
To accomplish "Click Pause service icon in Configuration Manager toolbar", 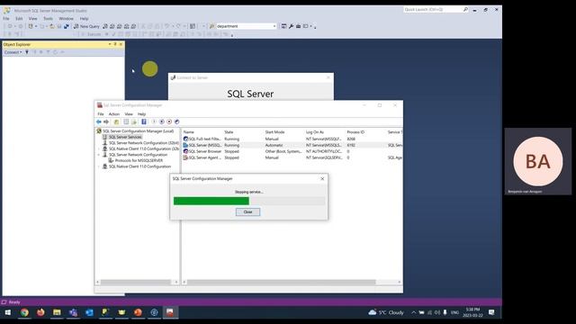I will pos(162,121).
